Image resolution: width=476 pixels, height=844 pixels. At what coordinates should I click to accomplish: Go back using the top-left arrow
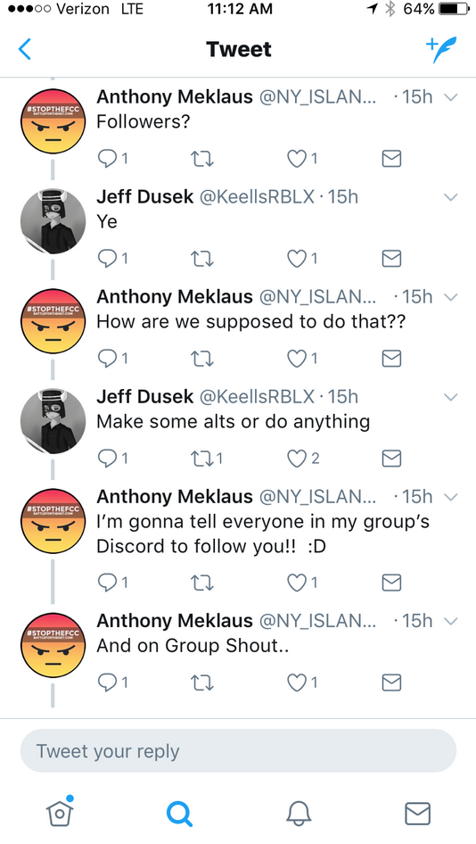[x=25, y=49]
